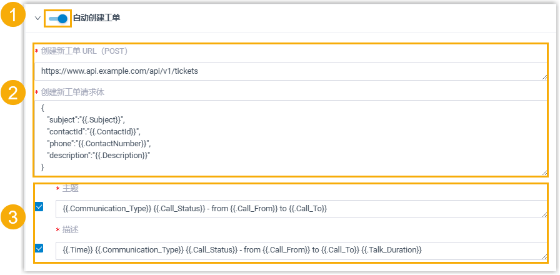The width and height of the screenshot is (560, 275).
Task: Click into the 描述 template field
Action: point(300,250)
